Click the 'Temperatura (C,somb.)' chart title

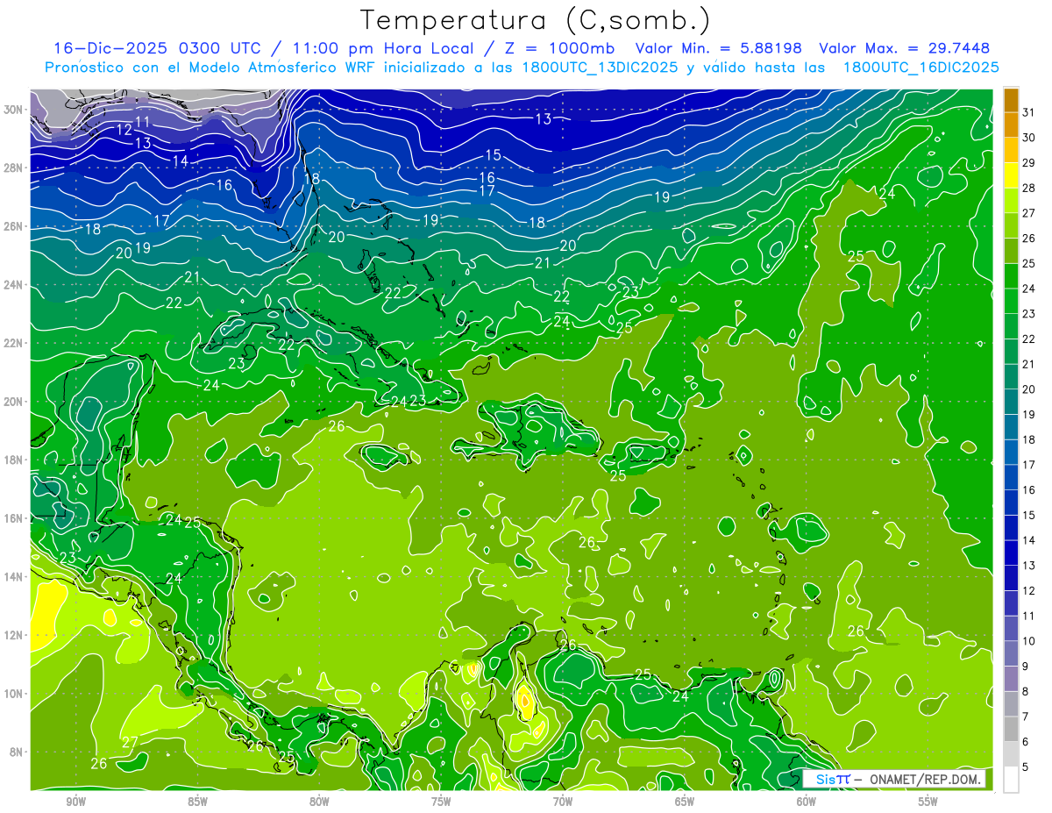[x=536, y=20]
